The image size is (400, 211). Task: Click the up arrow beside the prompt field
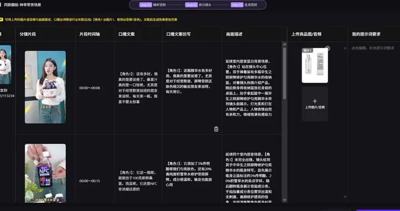coord(345,48)
